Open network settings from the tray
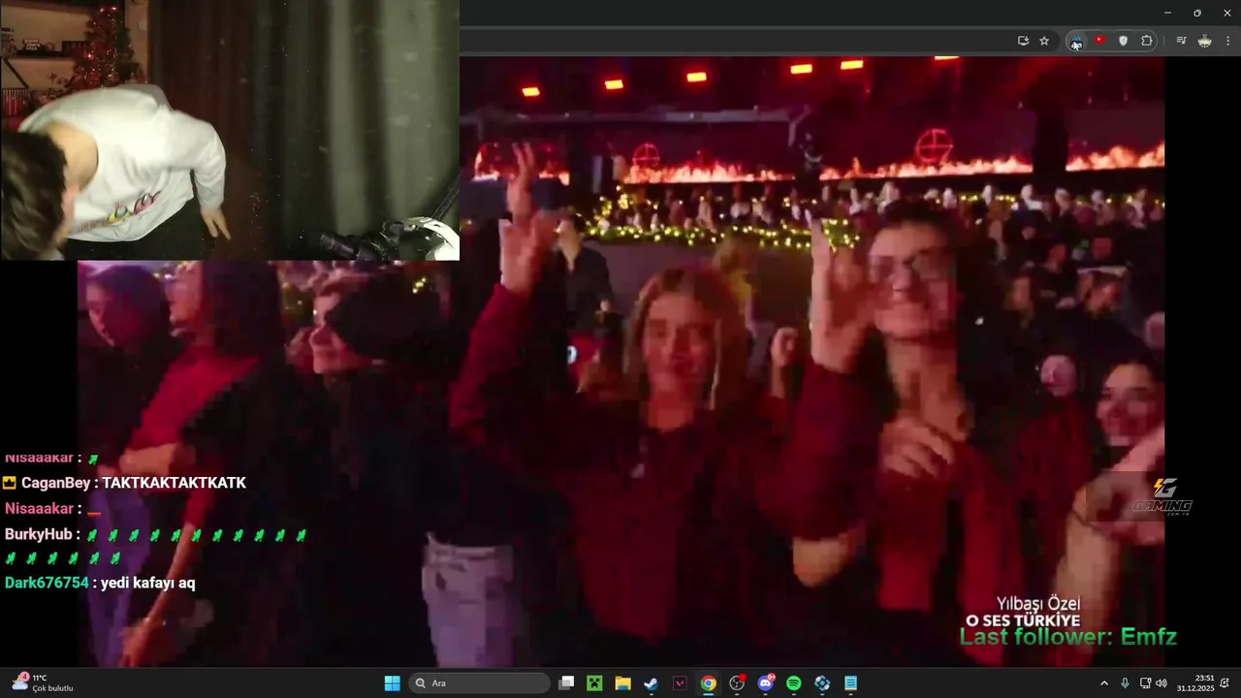This screenshot has width=1241, height=698. 1145,683
